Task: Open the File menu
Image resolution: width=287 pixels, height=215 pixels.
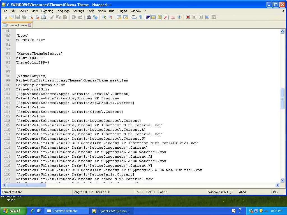Action: (x=5, y=11)
